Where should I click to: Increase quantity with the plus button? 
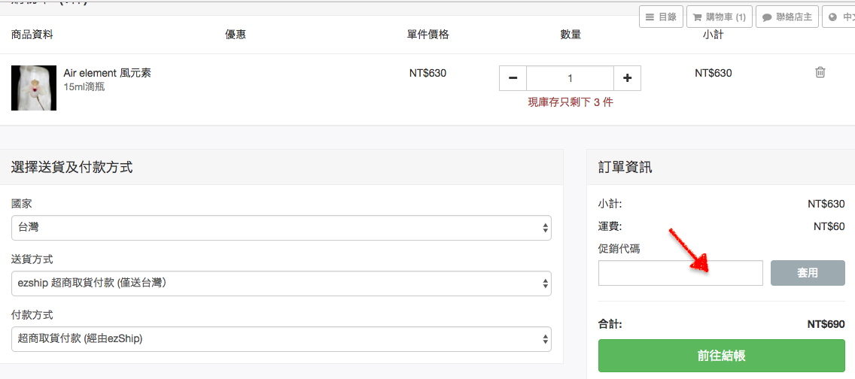tap(627, 78)
